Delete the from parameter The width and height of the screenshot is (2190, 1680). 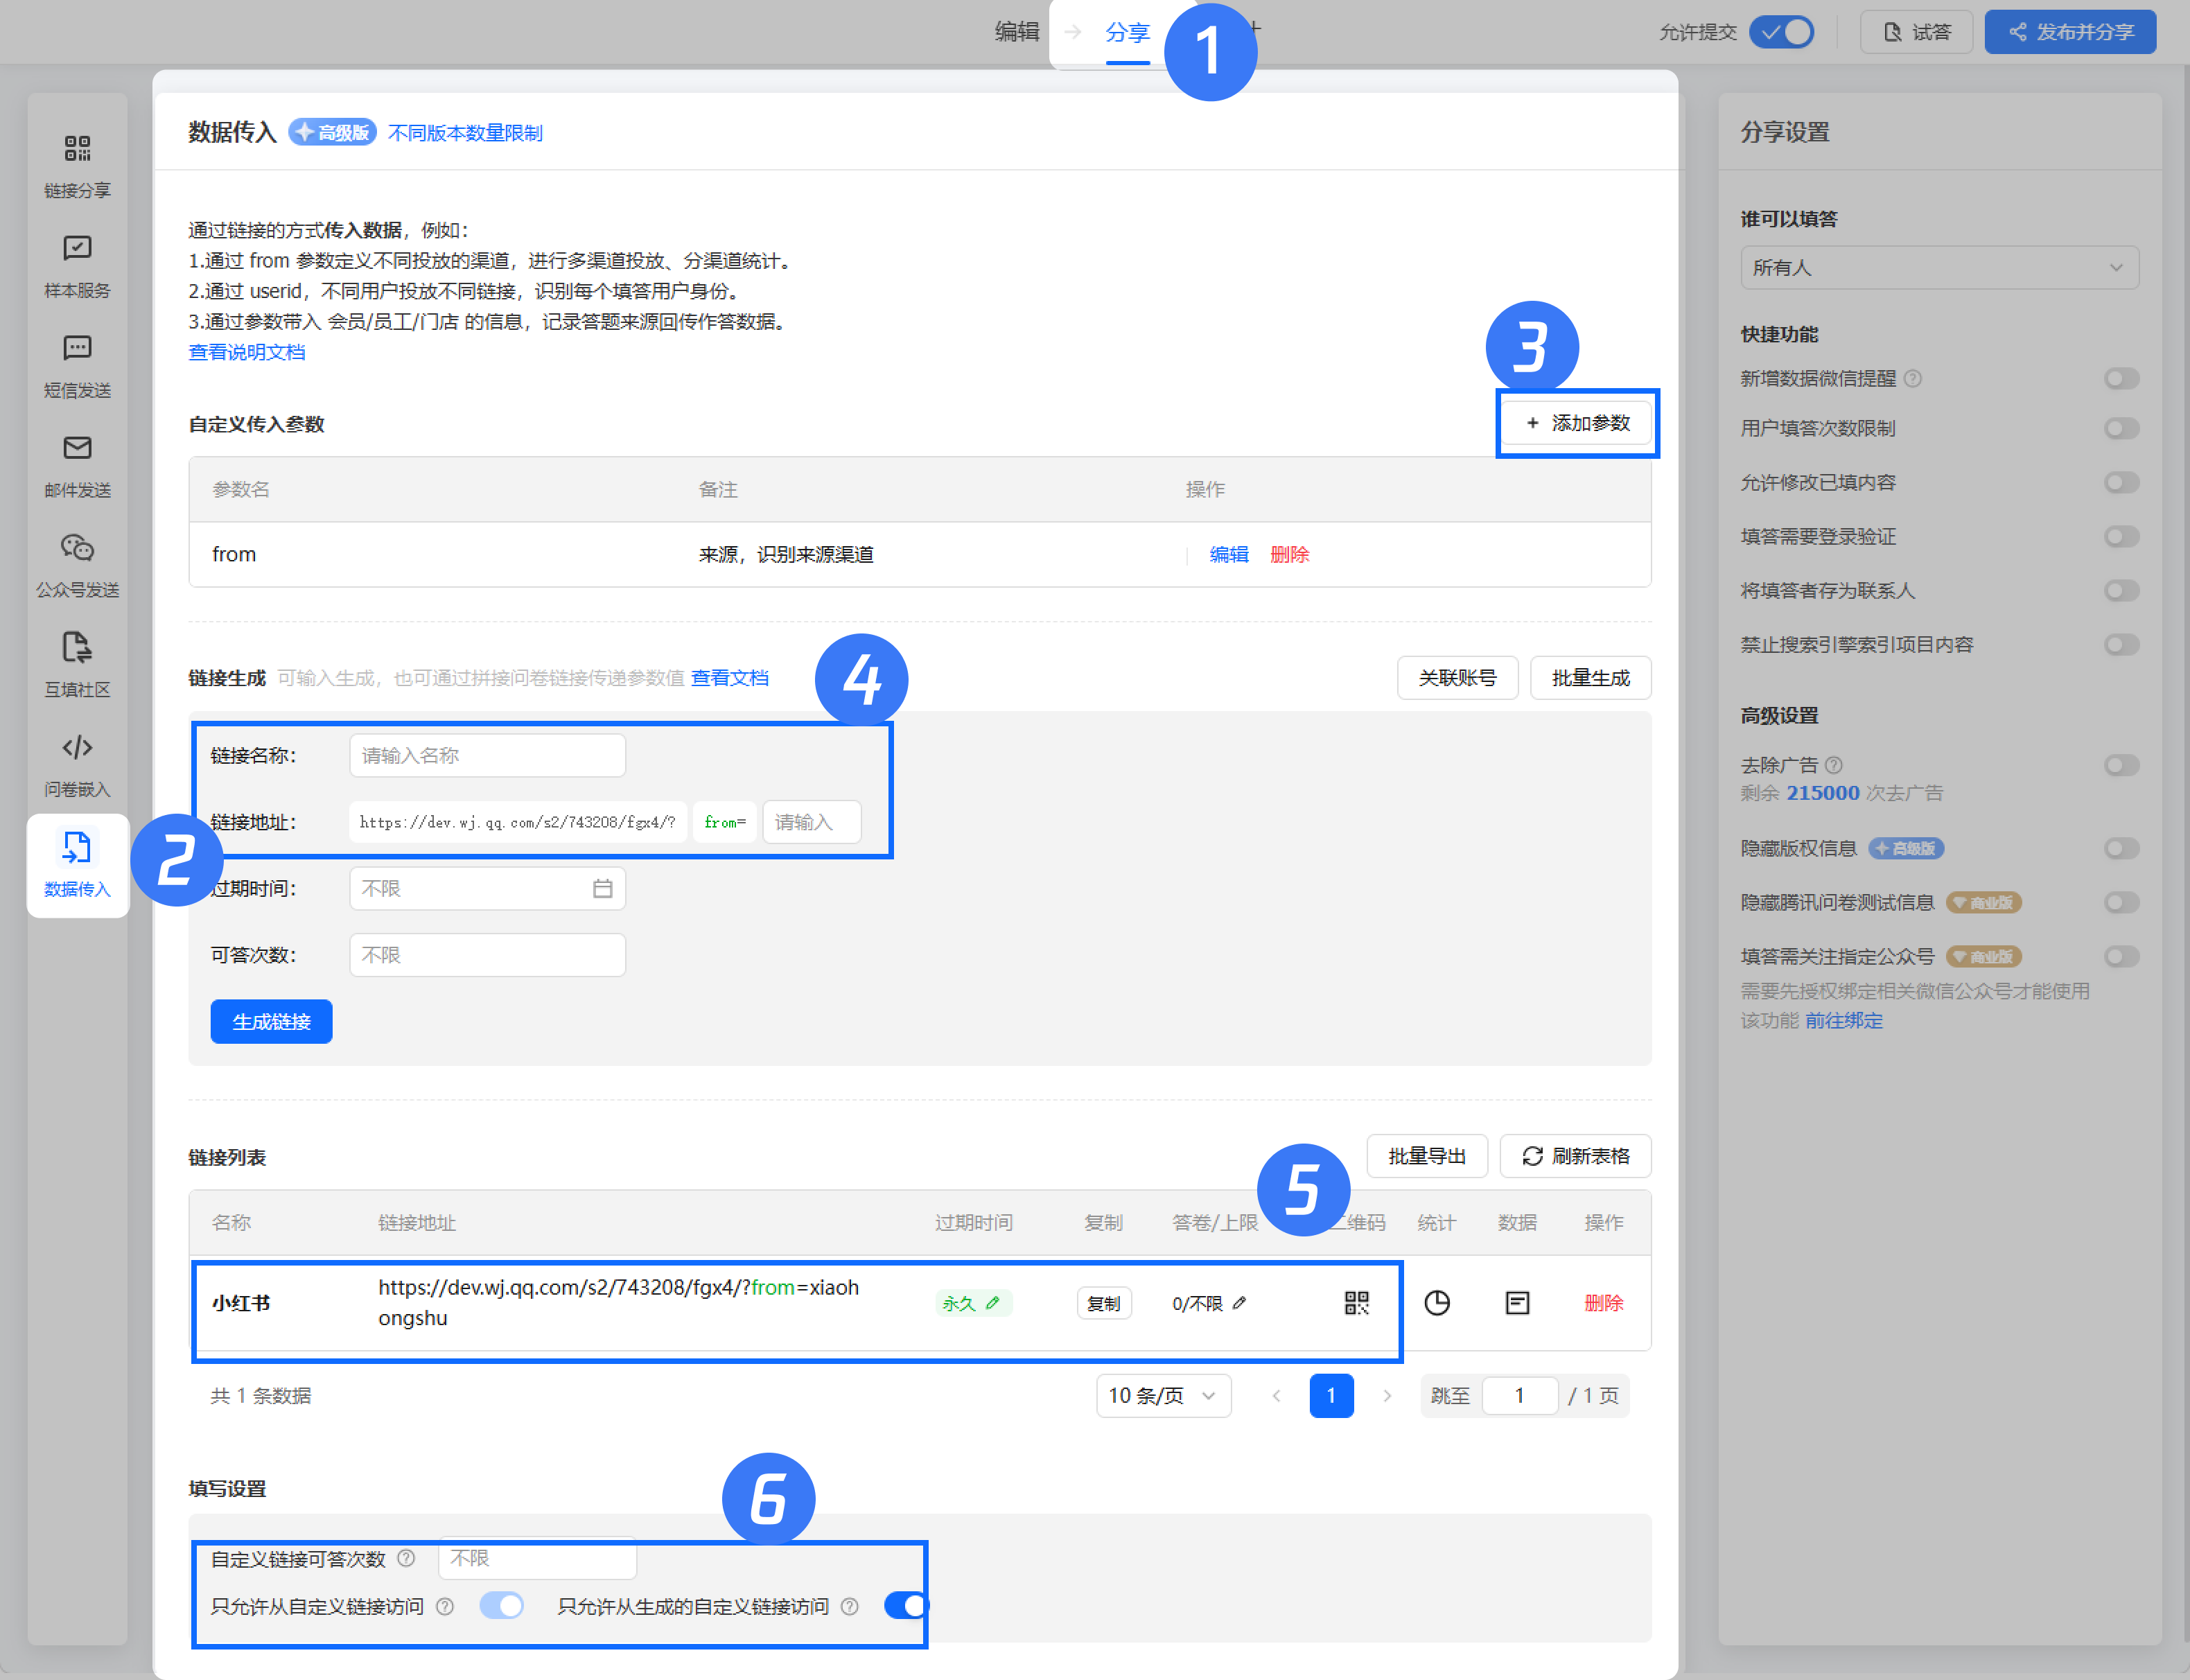pos(1289,554)
